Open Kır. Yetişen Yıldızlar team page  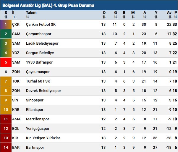[43, 138]
